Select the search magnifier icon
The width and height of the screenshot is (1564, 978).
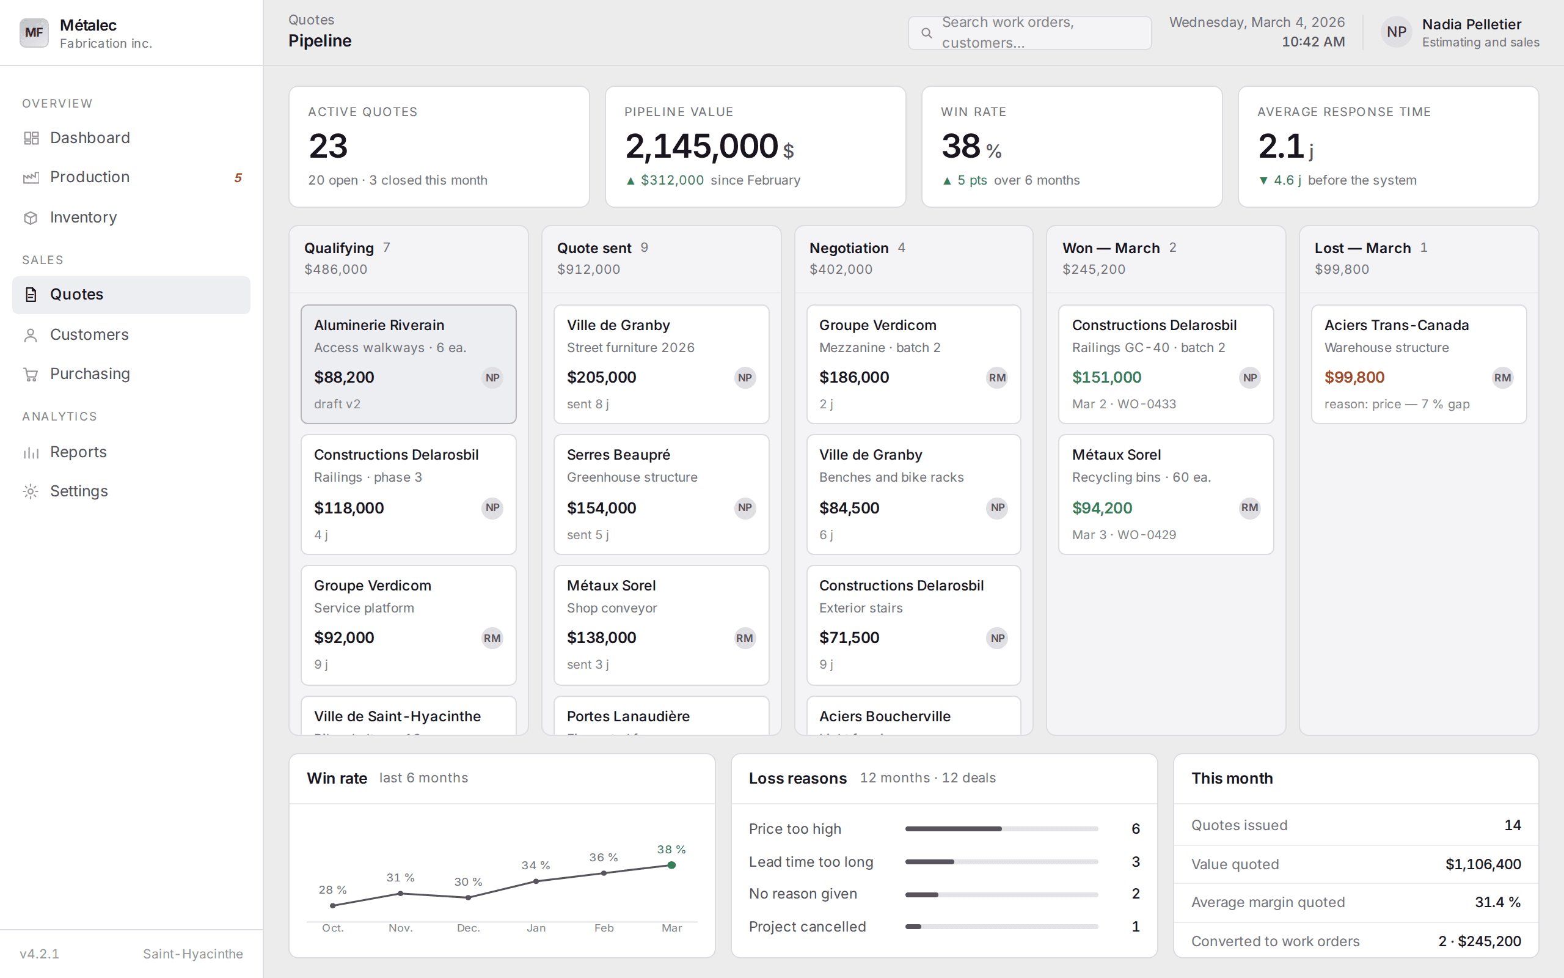[926, 33]
